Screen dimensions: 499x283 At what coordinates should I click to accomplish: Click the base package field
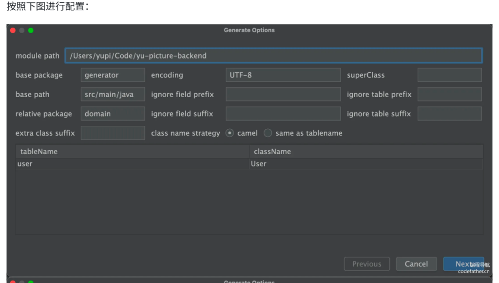point(113,75)
